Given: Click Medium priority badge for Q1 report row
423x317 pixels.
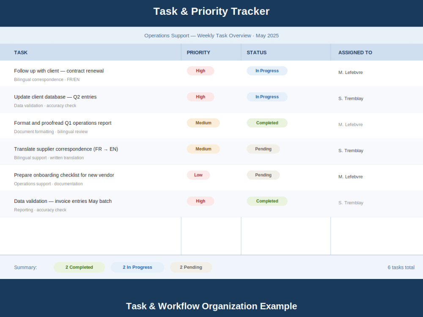Looking at the screenshot, I should coord(203,123).
